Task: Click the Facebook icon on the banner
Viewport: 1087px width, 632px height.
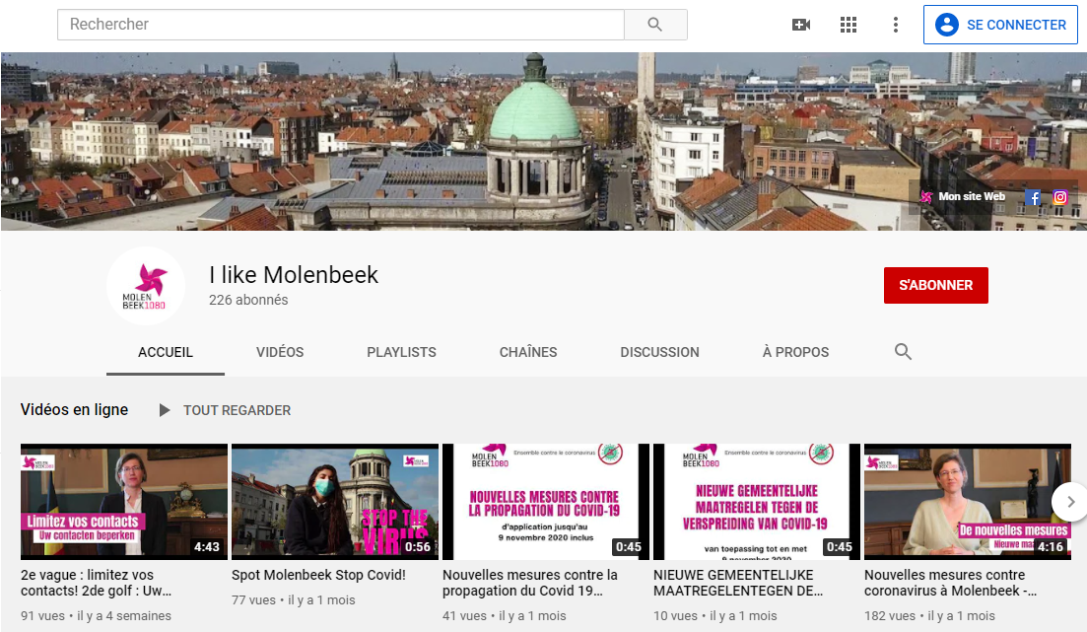Action: pos(1033,197)
